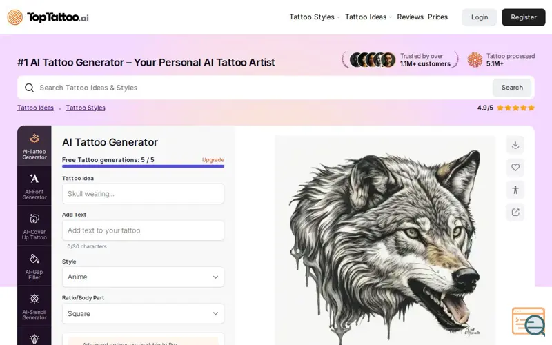Open the Style dropdown showing Anime

click(x=143, y=277)
